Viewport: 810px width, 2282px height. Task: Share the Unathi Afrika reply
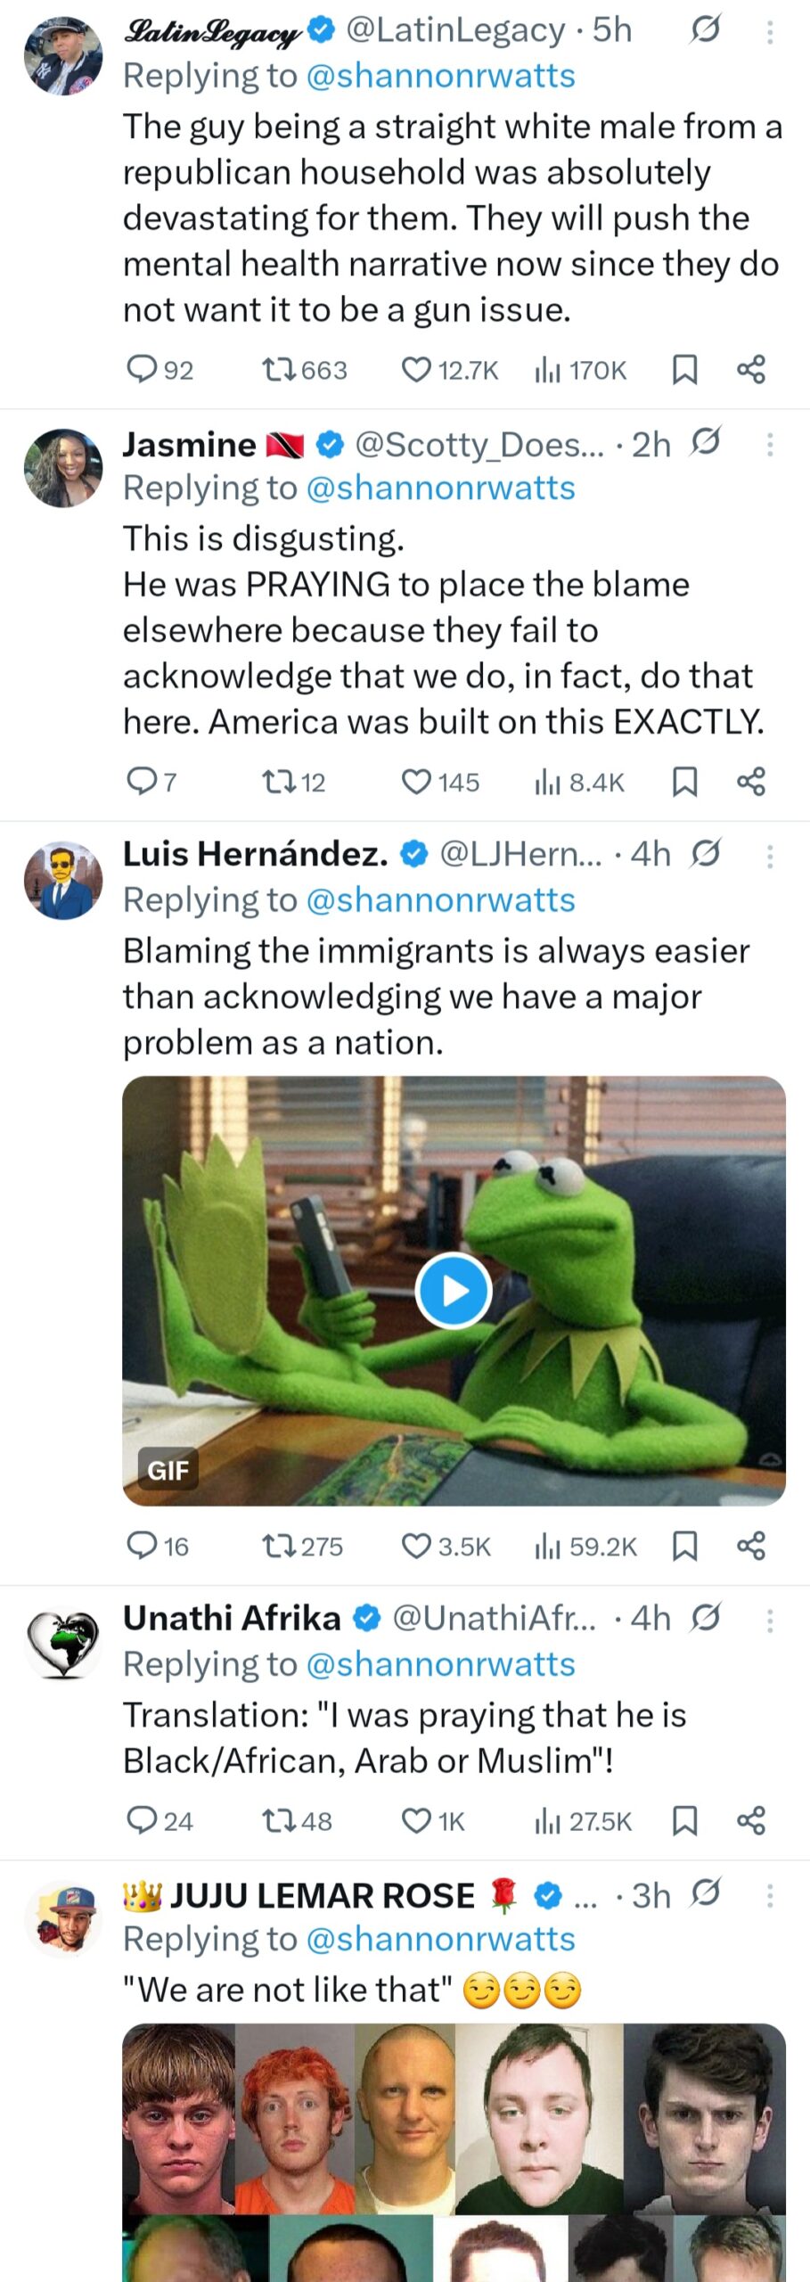(x=751, y=1820)
